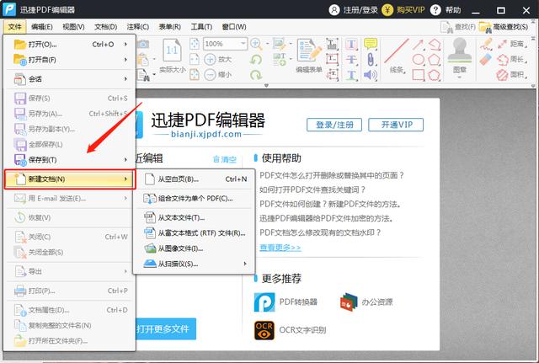
Task: Click the 查看更多>> link
Action: tap(280, 247)
